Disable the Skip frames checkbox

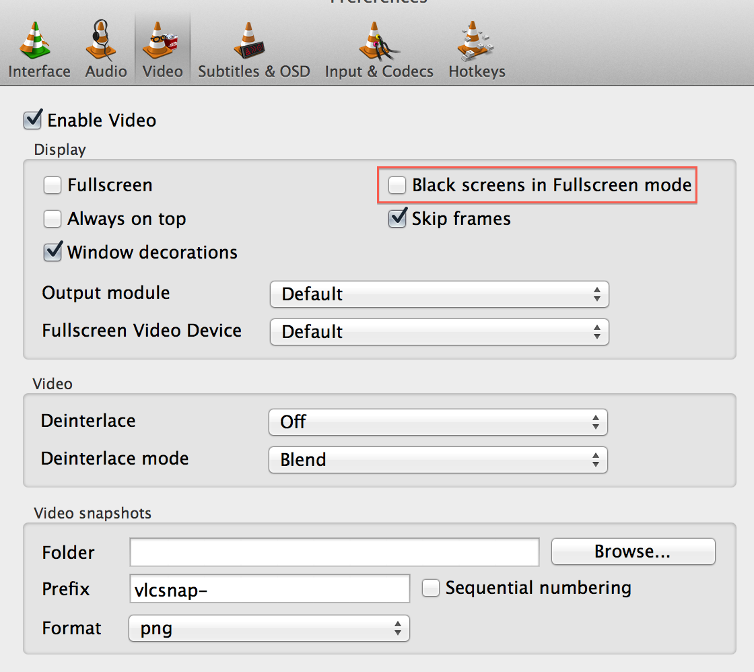click(398, 218)
